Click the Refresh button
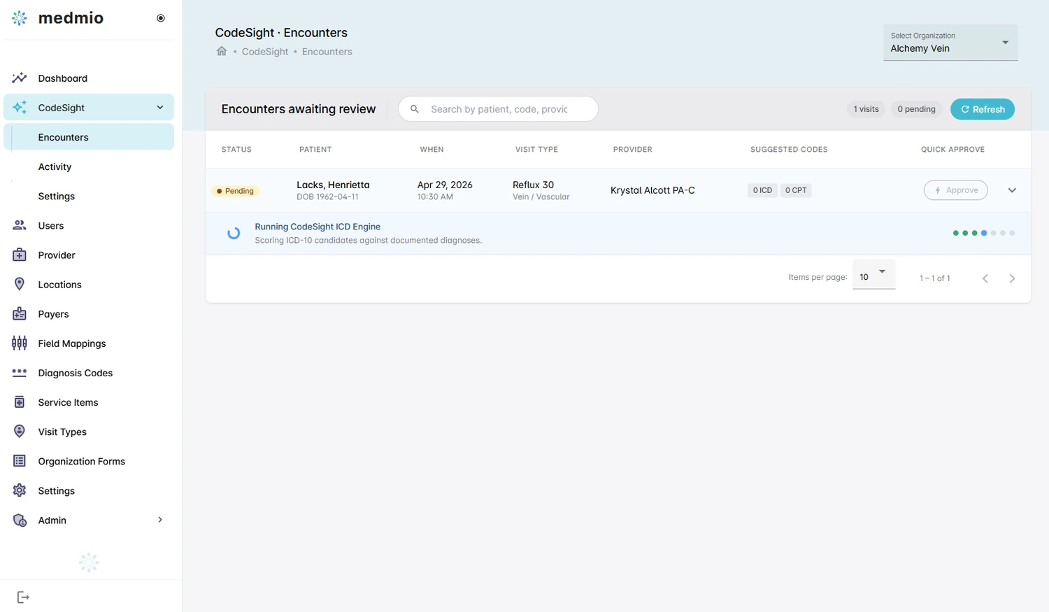1049x612 pixels. 983,109
